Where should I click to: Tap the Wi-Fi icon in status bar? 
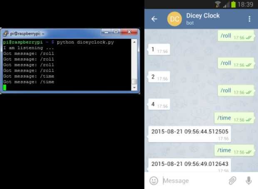click(x=218, y=5)
